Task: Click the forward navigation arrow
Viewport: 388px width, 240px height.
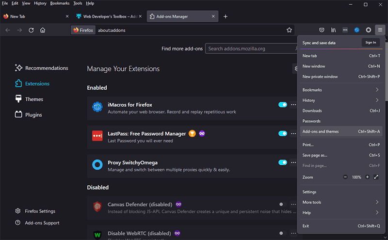Action: (19, 30)
